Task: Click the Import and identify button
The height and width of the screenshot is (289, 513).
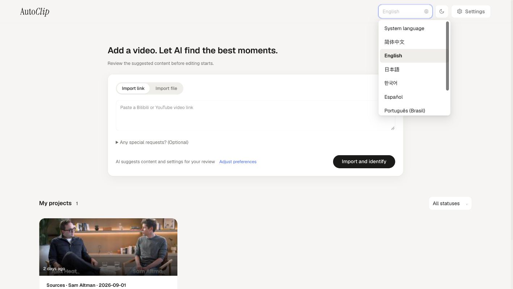Action: (x=364, y=162)
